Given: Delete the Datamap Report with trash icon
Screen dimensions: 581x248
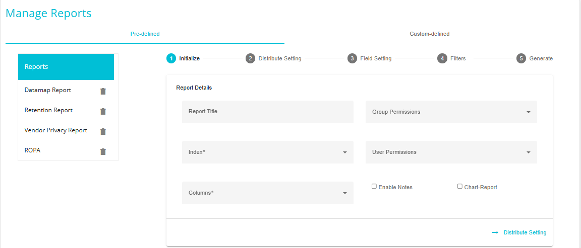Looking at the screenshot, I should (x=103, y=91).
